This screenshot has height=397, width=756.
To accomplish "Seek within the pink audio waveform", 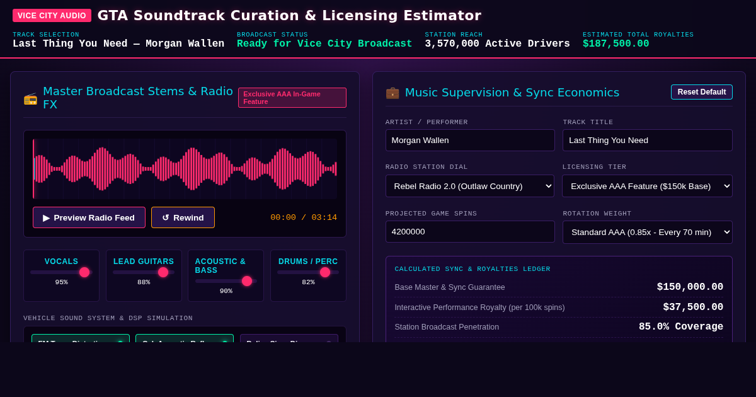I will point(185,169).
